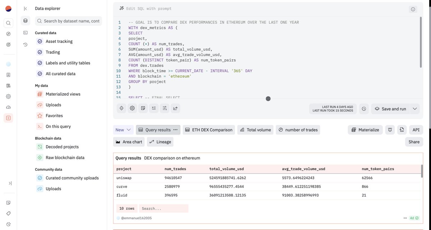Click the format/indent query icon

click(154, 108)
